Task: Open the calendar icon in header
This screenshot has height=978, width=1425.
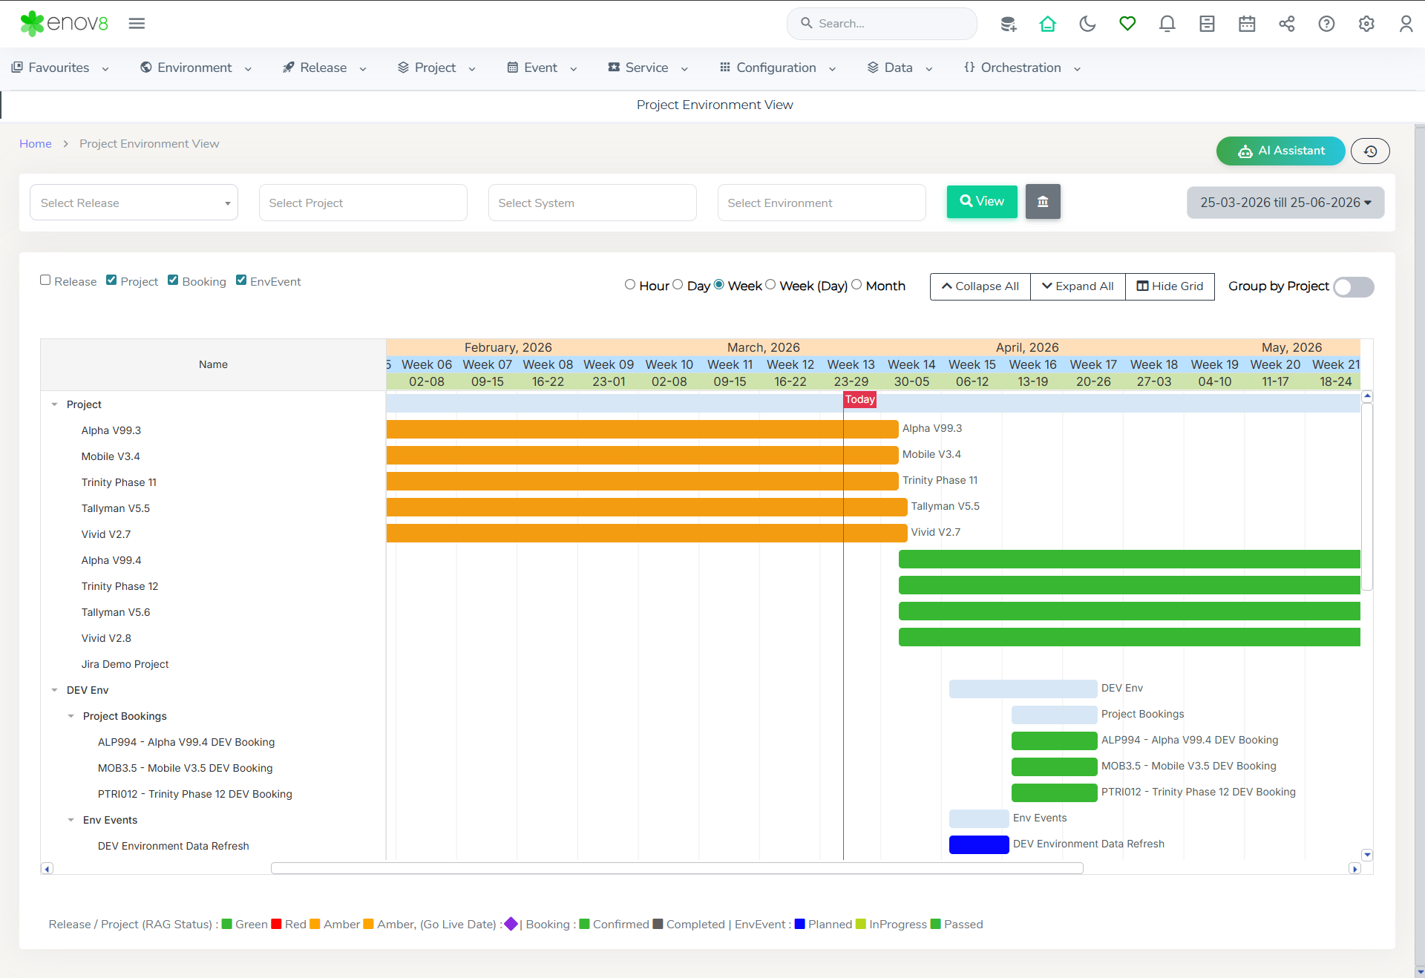Action: coord(1247,24)
